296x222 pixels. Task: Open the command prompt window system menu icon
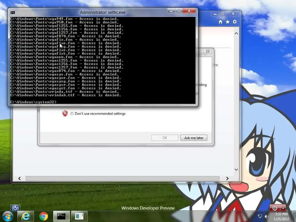click(13, 12)
